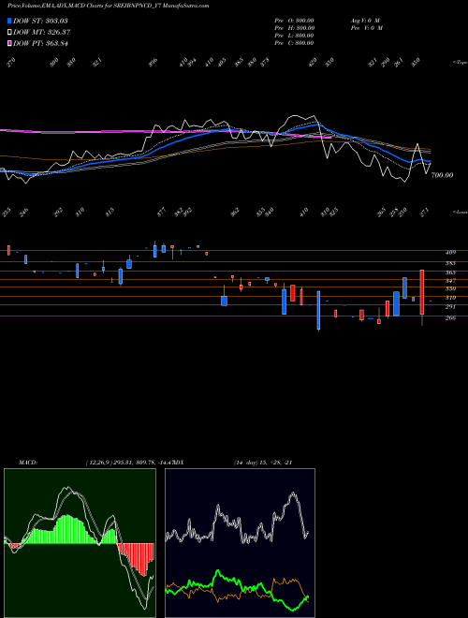Click the MACD (12,26,9) values text
This screenshot has width=468, height=618.
tap(129, 463)
